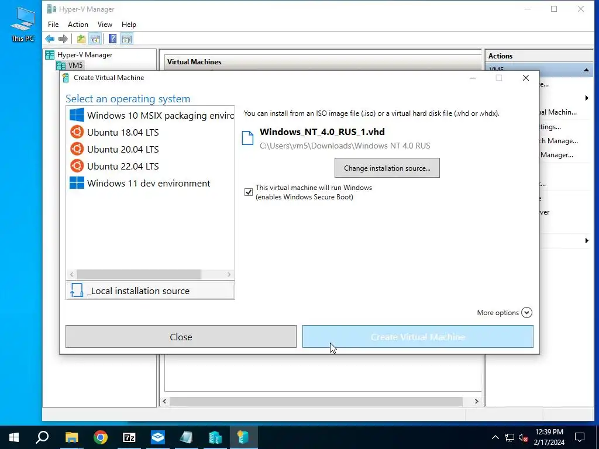599x449 pixels.
Task: Open the Windows Start menu
Action: point(14,437)
